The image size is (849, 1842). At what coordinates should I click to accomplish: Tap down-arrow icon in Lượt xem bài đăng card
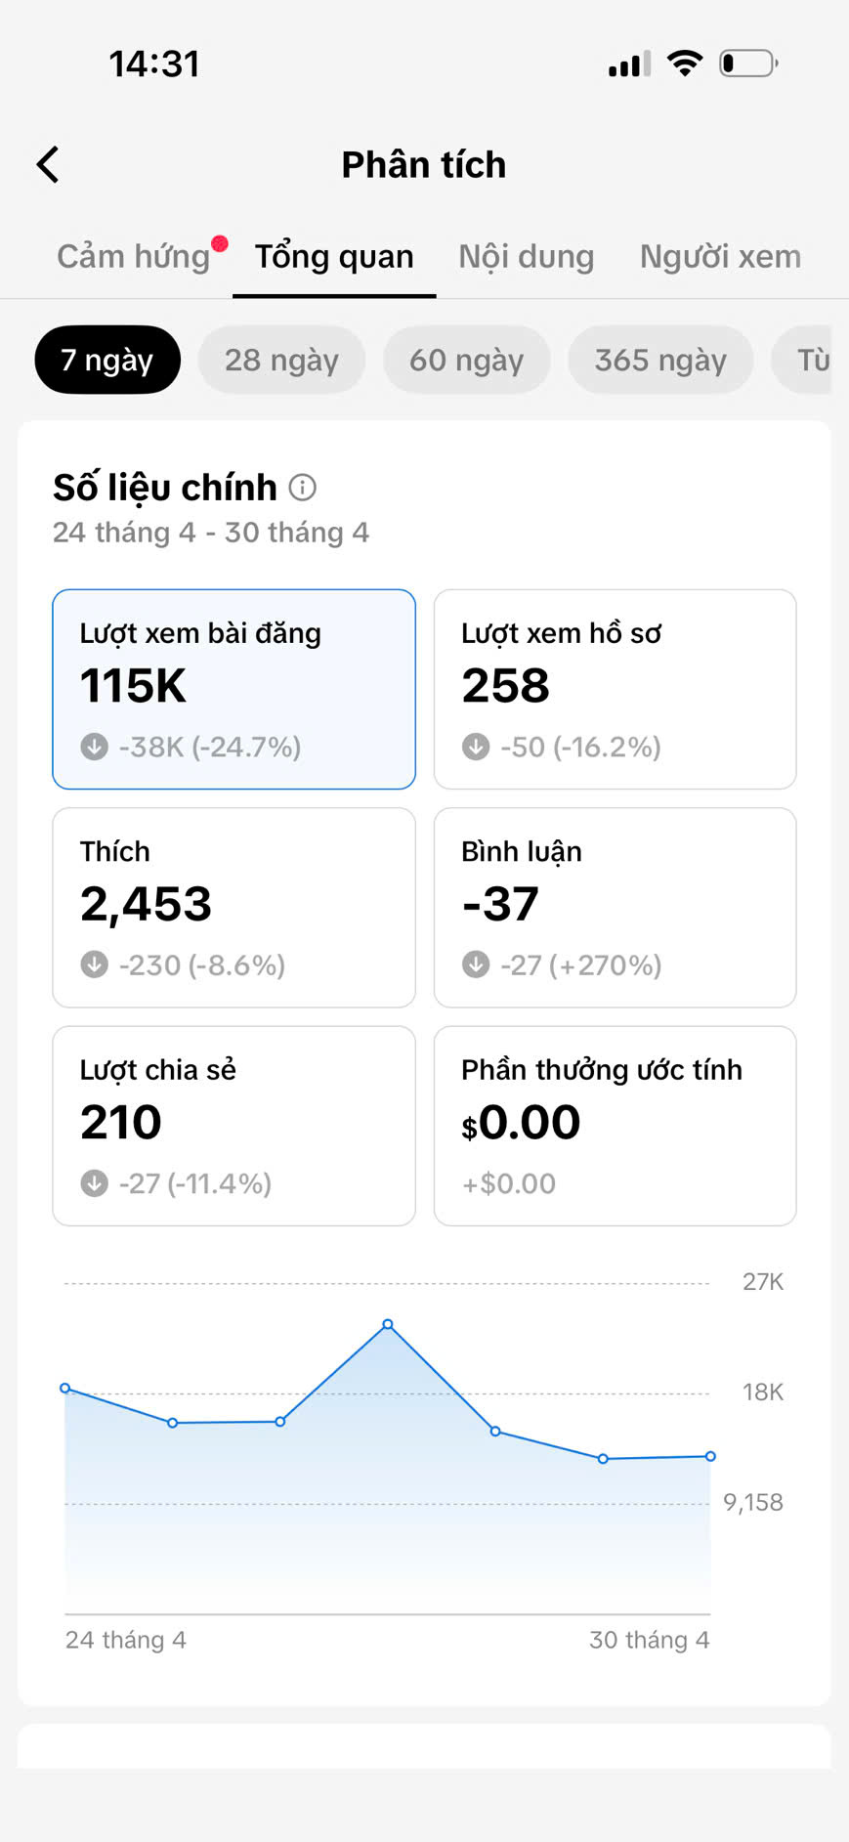click(x=94, y=747)
